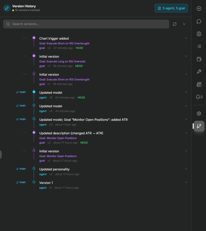Click the '5 agent, 5 goal' button
The width and height of the screenshot is (206, 231).
(171, 8)
